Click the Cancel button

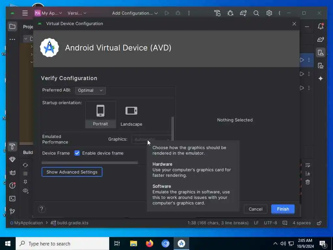click(256, 209)
